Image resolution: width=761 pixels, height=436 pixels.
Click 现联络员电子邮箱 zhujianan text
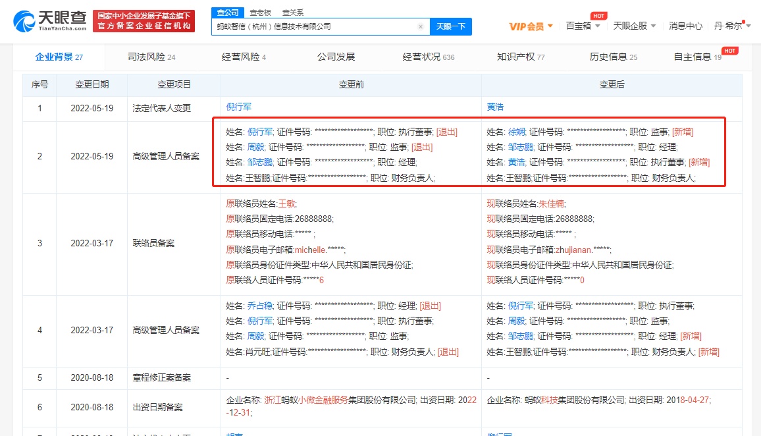549,250
